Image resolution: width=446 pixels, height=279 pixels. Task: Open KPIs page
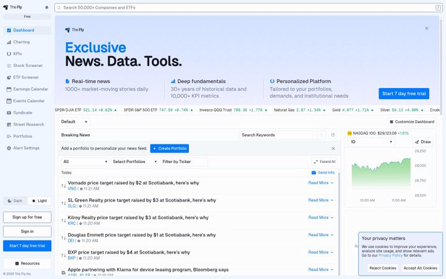pyautogui.click(x=27, y=53)
